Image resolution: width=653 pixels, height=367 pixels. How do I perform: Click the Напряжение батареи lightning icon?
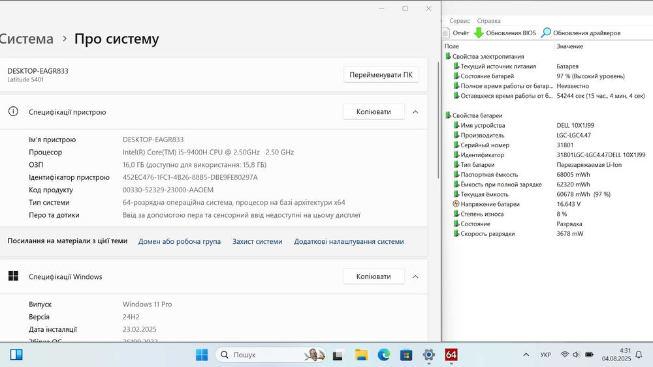456,204
